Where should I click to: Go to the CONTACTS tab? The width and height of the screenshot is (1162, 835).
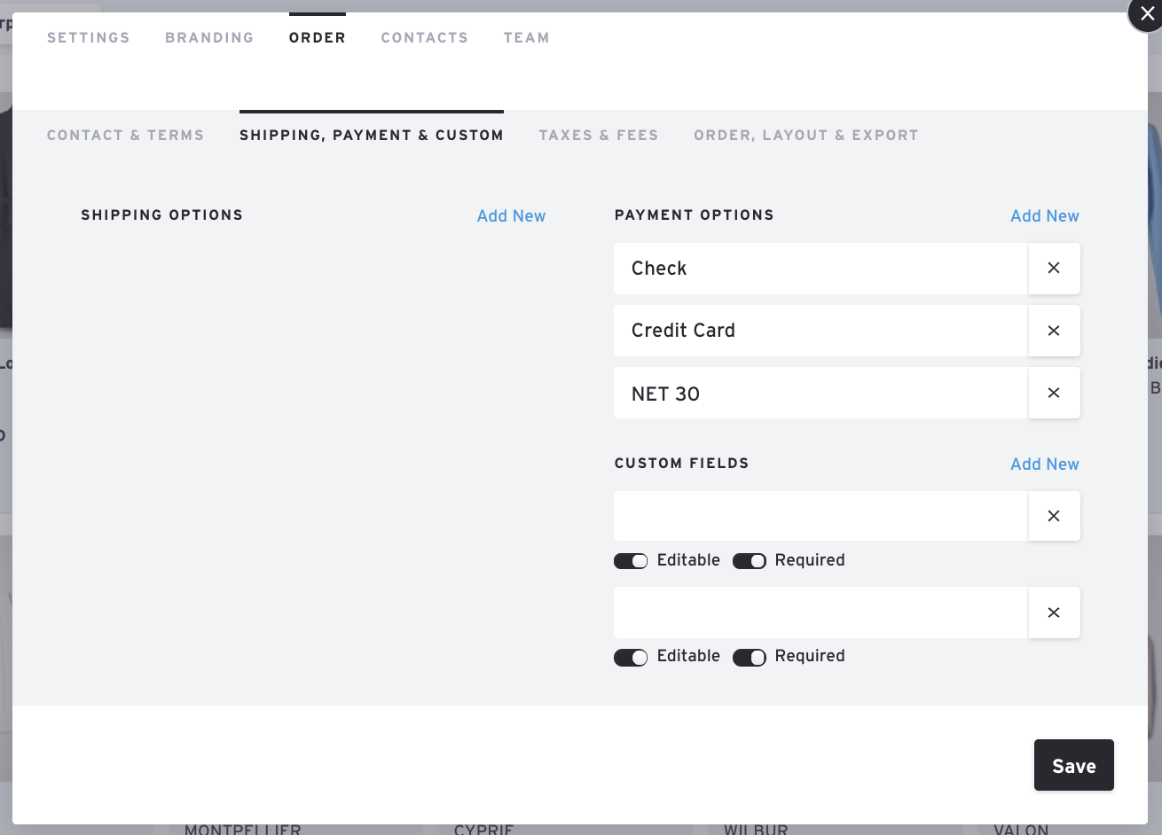[x=424, y=37]
